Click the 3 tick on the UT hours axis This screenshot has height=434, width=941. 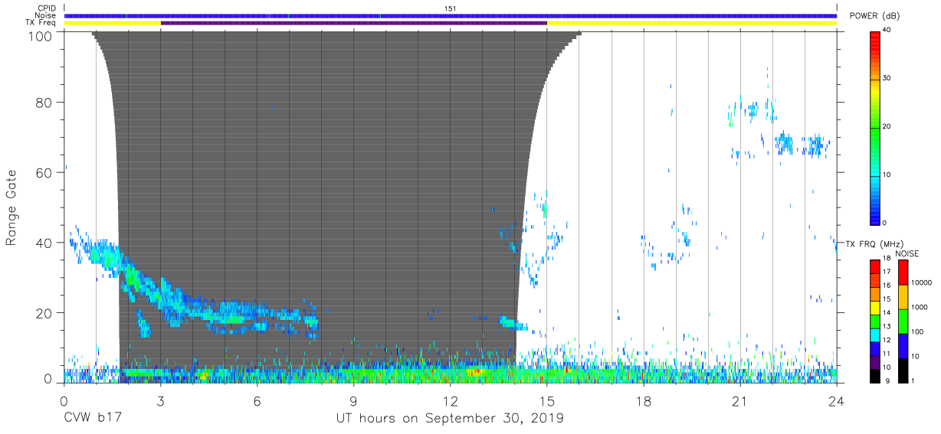(160, 401)
